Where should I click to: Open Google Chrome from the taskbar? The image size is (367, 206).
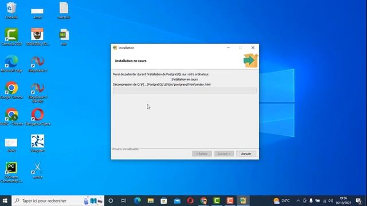pos(204,201)
